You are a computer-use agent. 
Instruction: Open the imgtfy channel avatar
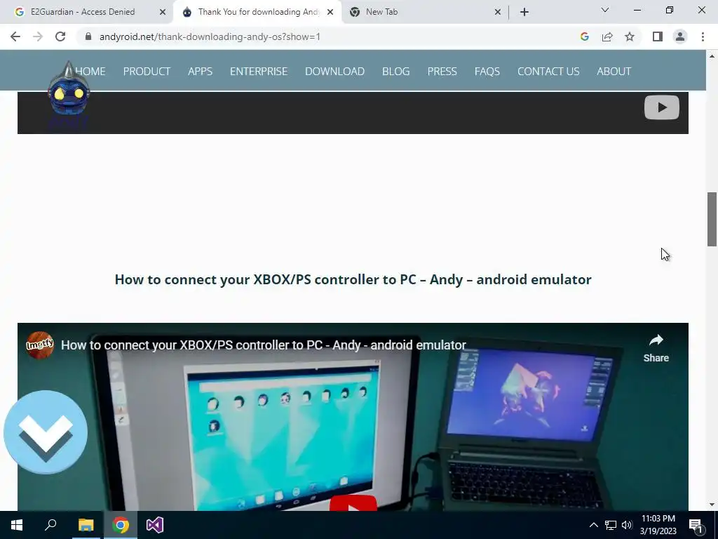(x=40, y=345)
